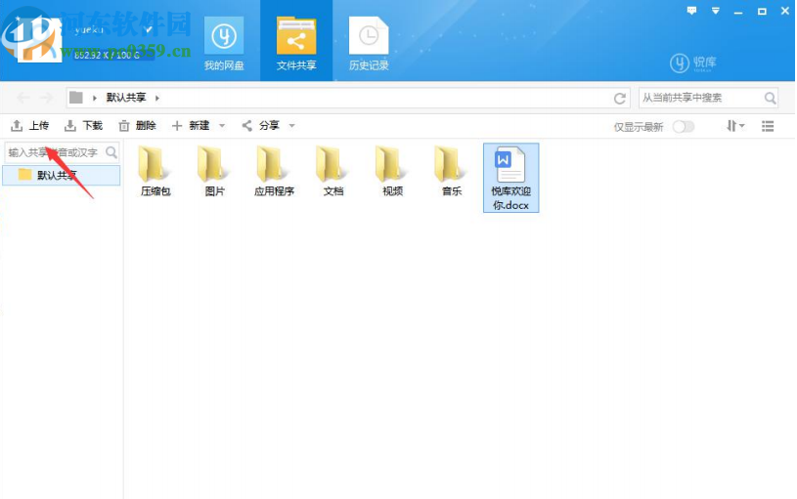Click the forward navigation arrow
The width and height of the screenshot is (797, 499).
[46, 98]
